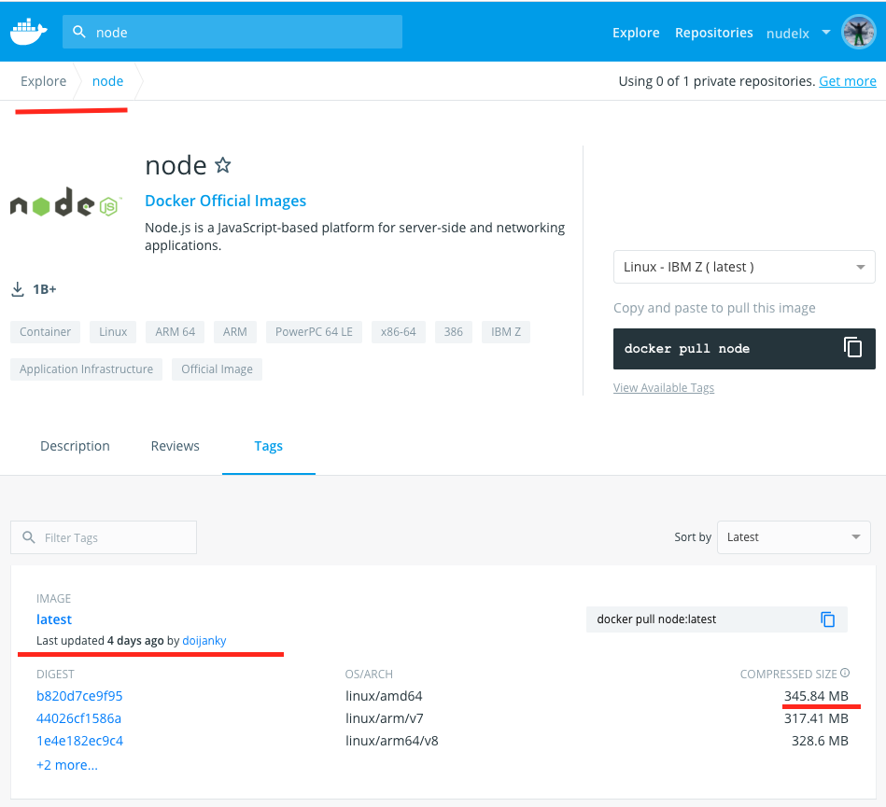Open digest 44026cf1586a
886x807 pixels.
tap(78, 718)
